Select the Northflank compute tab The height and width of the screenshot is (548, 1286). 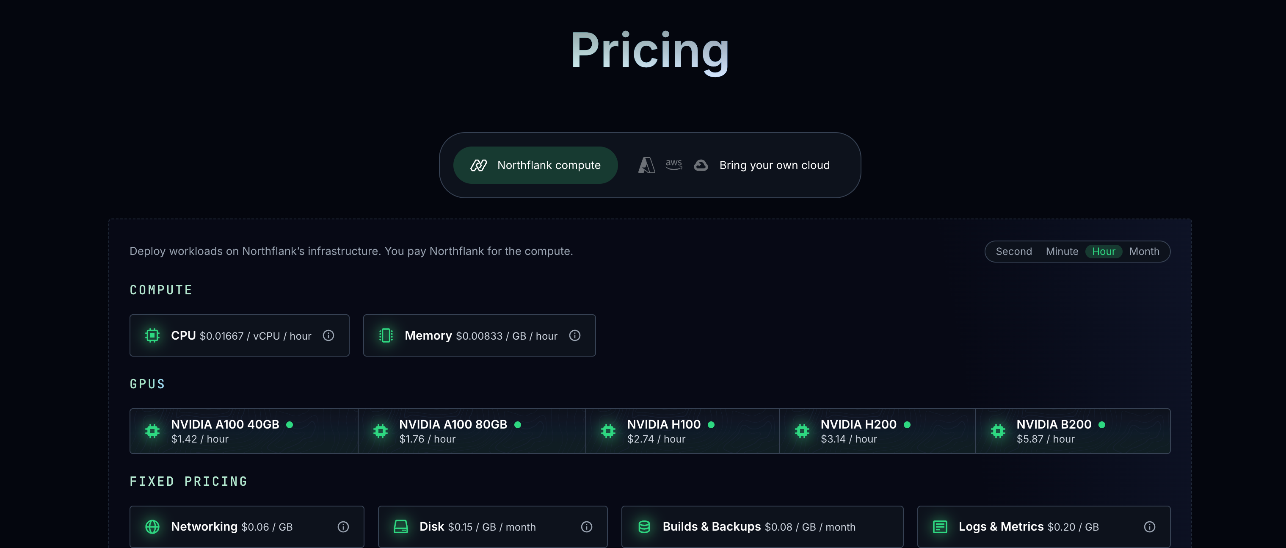(535, 165)
